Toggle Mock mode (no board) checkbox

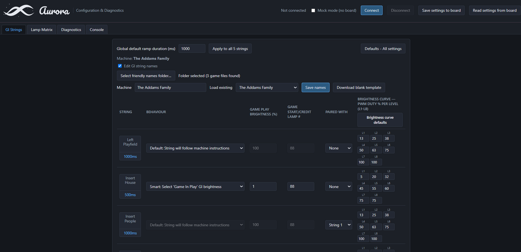(x=313, y=10)
